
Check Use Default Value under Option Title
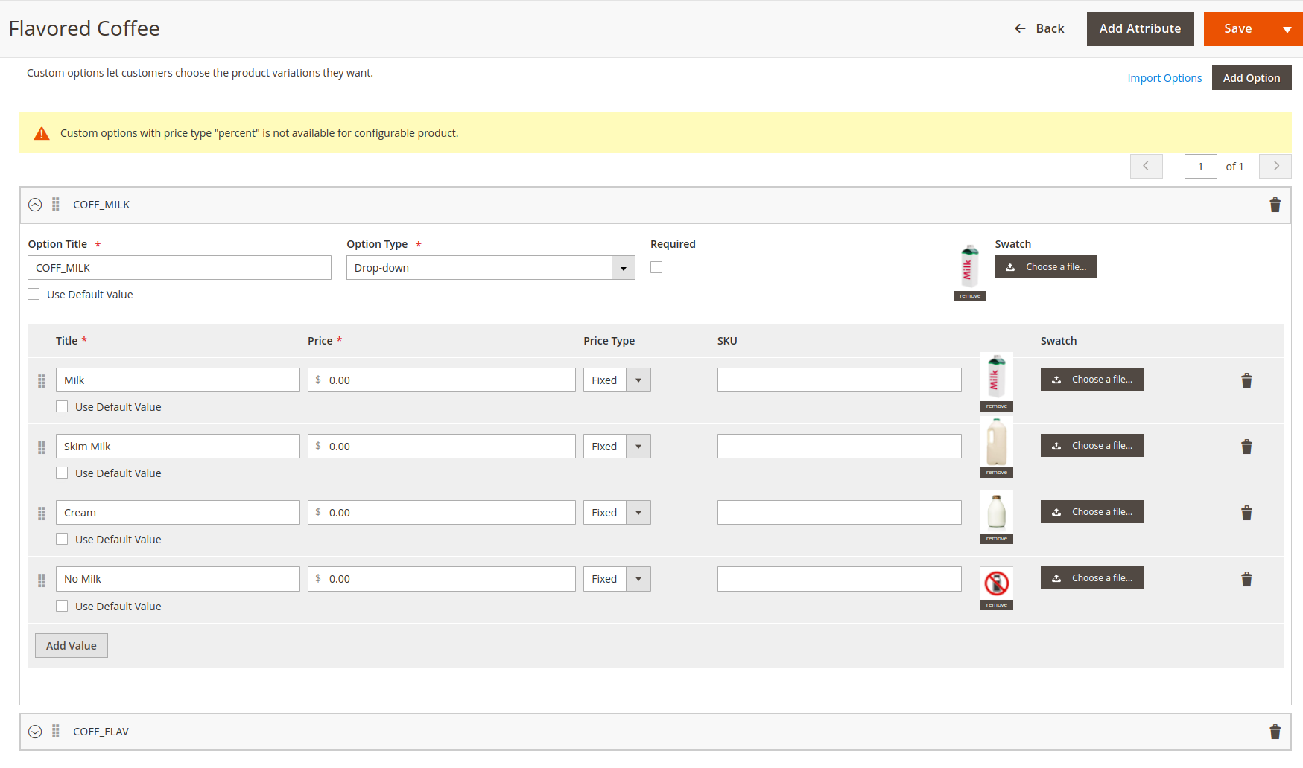pyautogui.click(x=34, y=295)
